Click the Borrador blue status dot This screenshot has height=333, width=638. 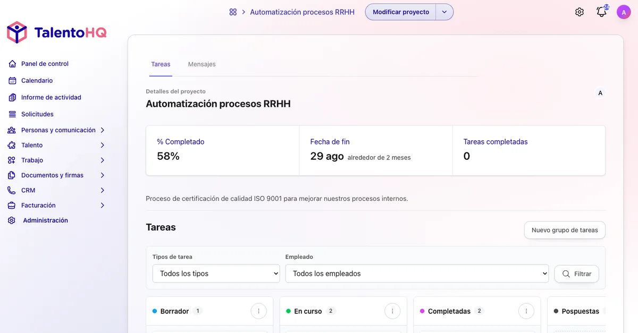click(154, 311)
